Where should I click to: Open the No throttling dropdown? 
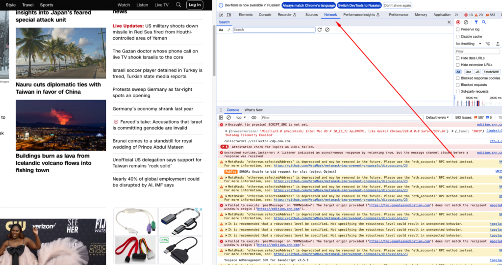click(467, 44)
